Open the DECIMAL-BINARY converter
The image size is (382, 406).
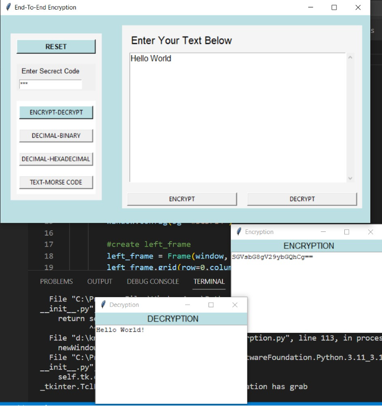pyautogui.click(x=56, y=136)
